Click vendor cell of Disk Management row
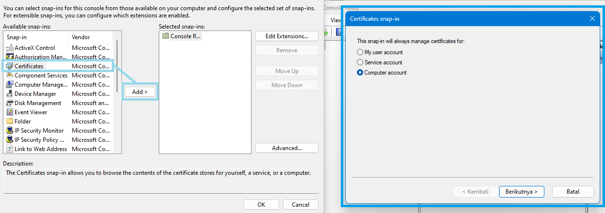The height and width of the screenshot is (213, 605). (x=91, y=103)
